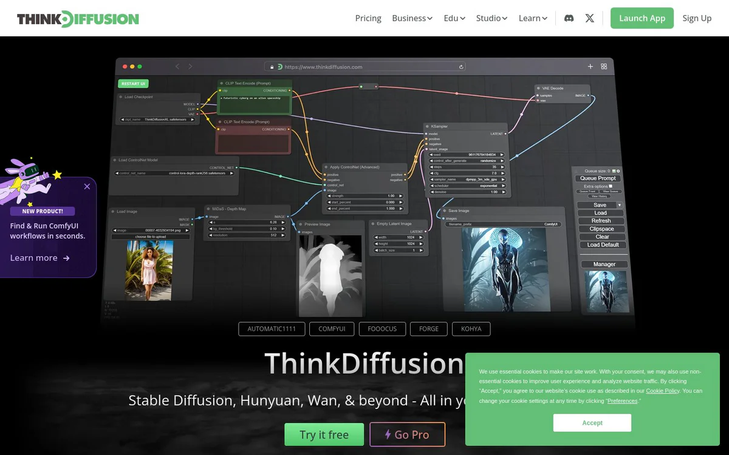The width and height of the screenshot is (729, 455).
Task: Toggle the Extra options checkbox
Action: point(611,186)
